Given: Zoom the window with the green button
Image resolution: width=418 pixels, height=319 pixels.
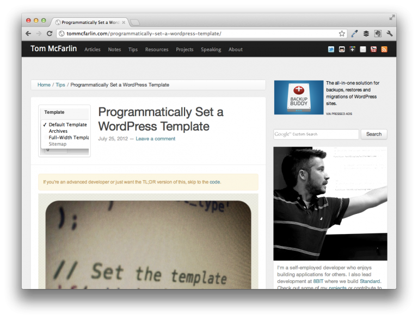Looking at the screenshot, I should [44, 21].
